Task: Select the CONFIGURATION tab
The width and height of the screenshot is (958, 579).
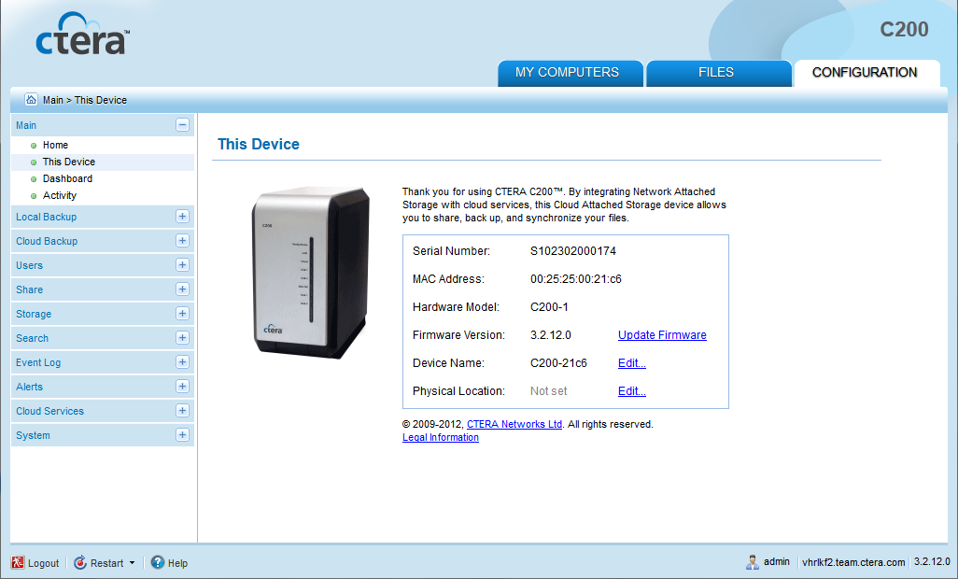Action: 866,73
